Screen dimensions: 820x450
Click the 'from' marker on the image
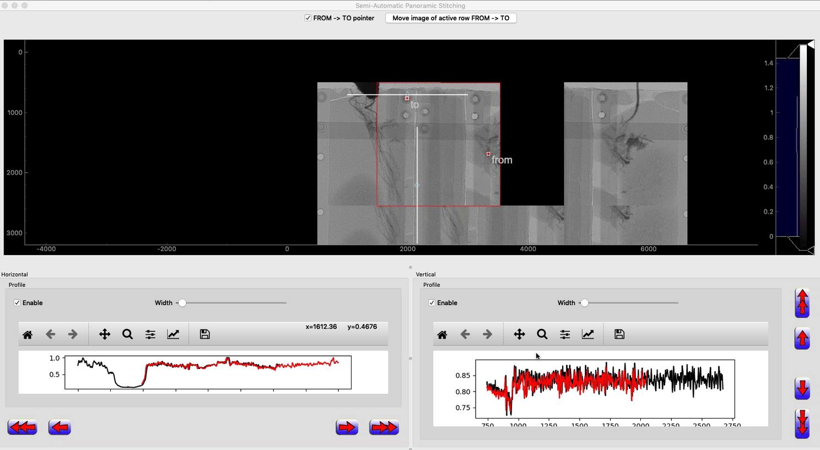(488, 154)
